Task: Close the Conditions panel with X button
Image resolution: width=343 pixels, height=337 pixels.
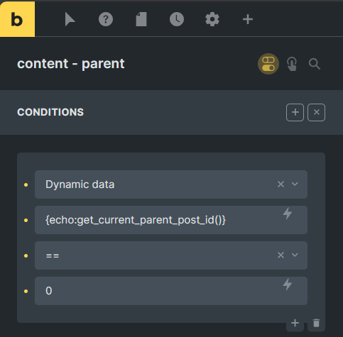Action: click(316, 112)
